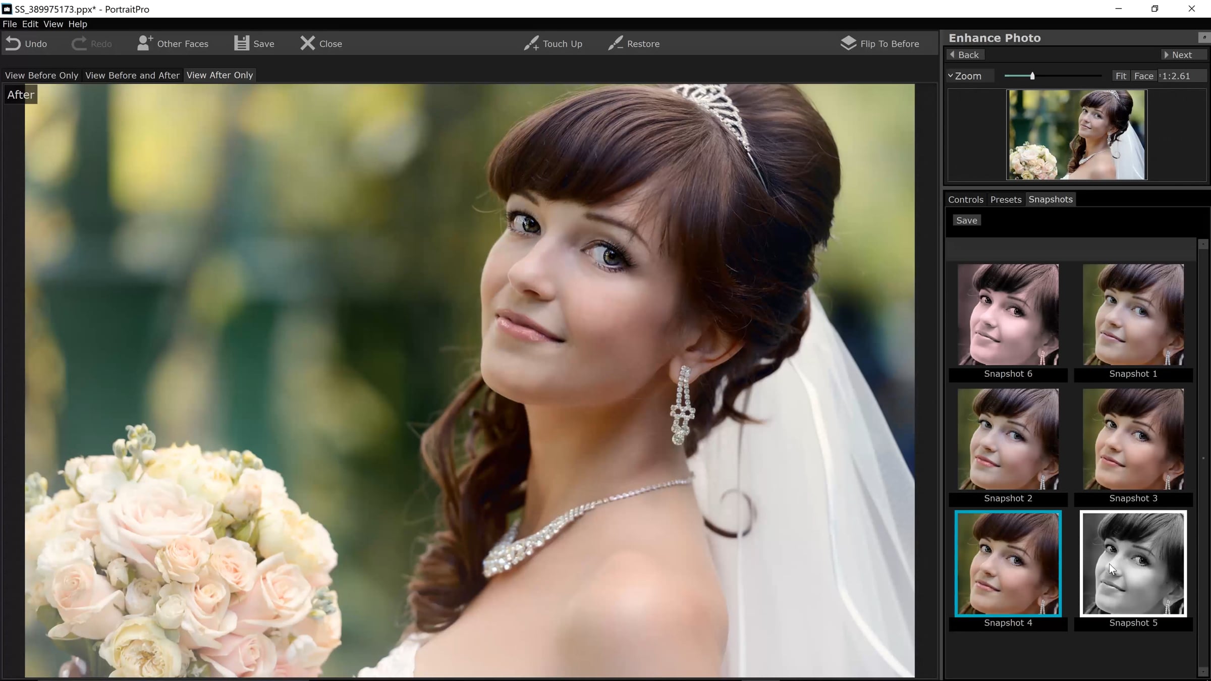This screenshot has width=1211, height=681.
Task: Open the Edit menu
Action: click(30, 24)
